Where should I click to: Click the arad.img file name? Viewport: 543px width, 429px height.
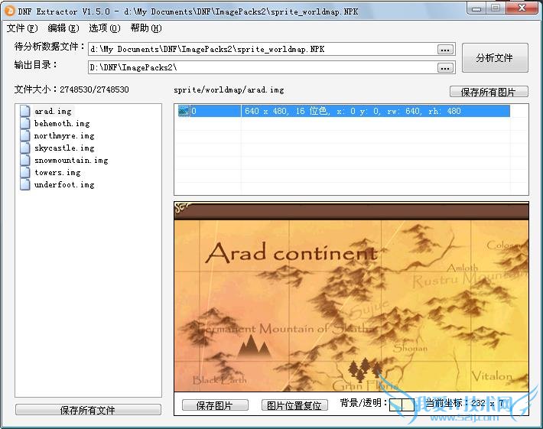[54, 111]
